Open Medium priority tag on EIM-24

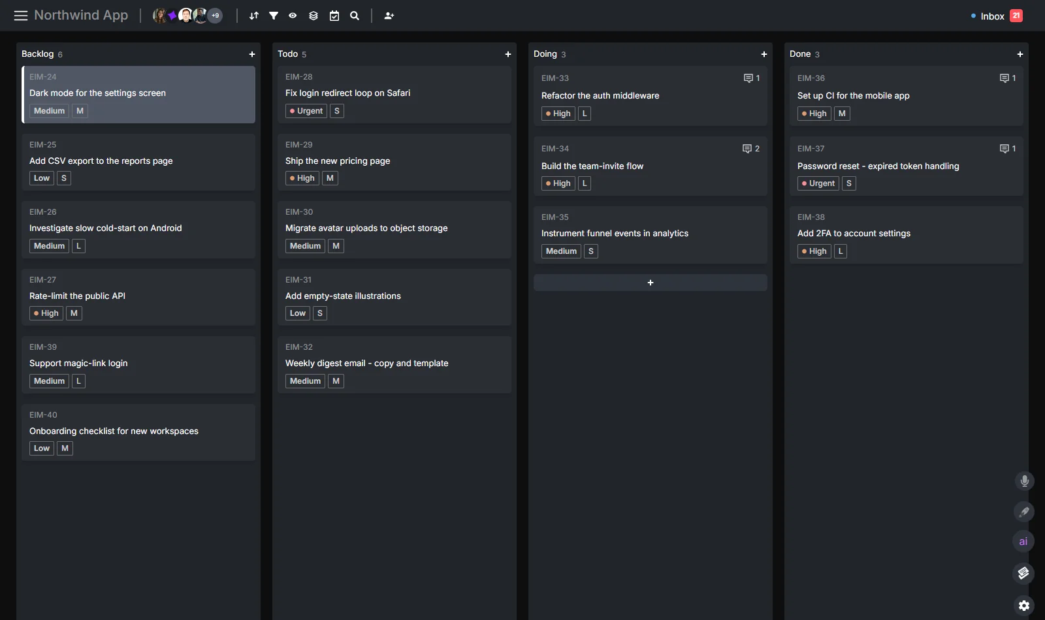(50, 111)
